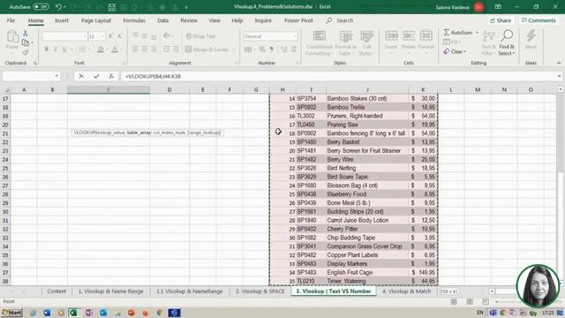Open the font size dropdown

102,36
